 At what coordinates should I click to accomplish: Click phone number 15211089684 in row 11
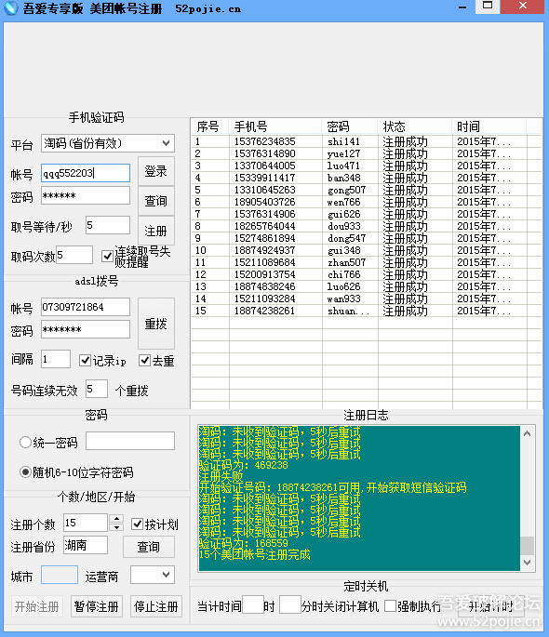point(264,262)
